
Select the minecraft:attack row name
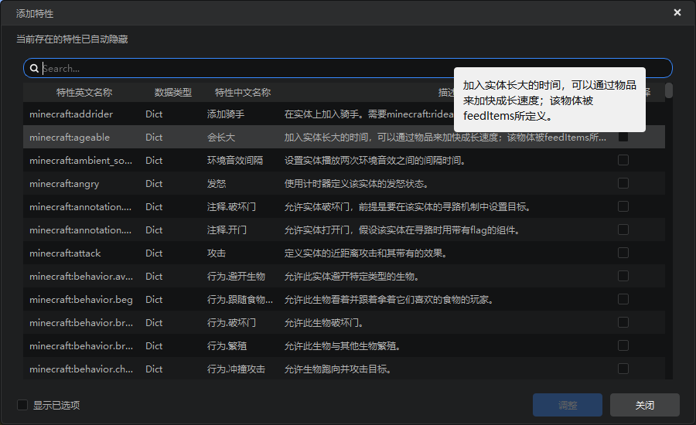click(65, 253)
